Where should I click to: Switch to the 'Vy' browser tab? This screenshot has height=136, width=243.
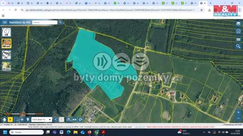coord(49,3)
